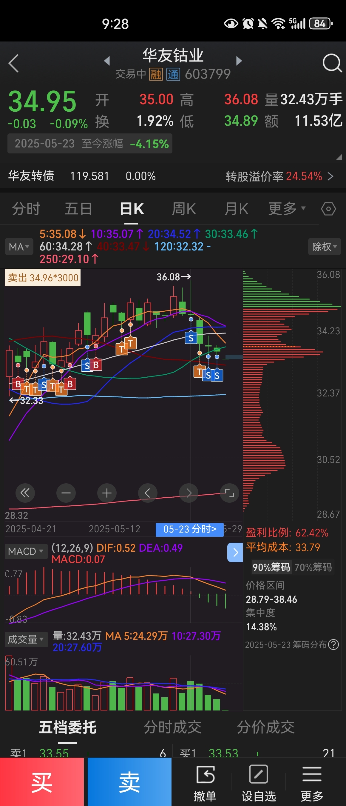Image resolution: width=346 pixels, height=806 pixels.
Task: Tap muted bell icon in status bar
Action: (262, 24)
